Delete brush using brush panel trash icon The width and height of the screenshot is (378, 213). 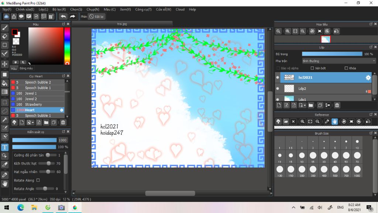(63, 122)
